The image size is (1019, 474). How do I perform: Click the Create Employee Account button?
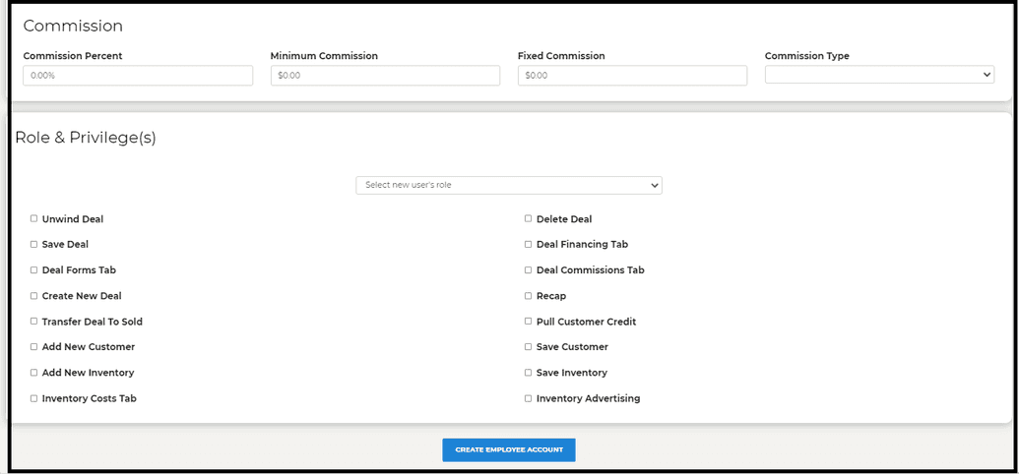509,450
